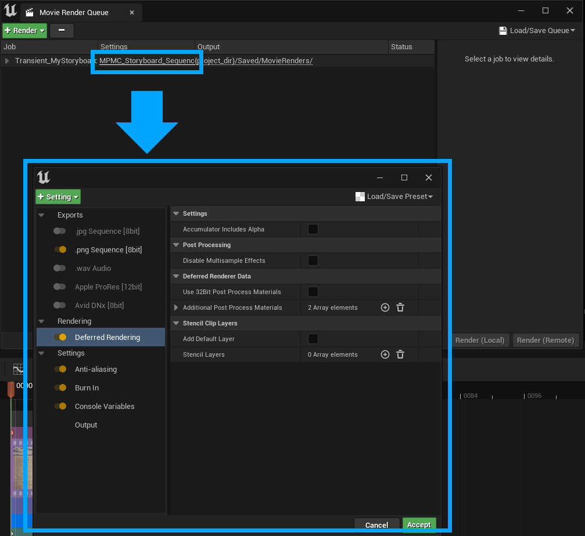Screen dimensions: 585x536
Task: Disable the Burn In setting toggle
Action: click(x=61, y=387)
